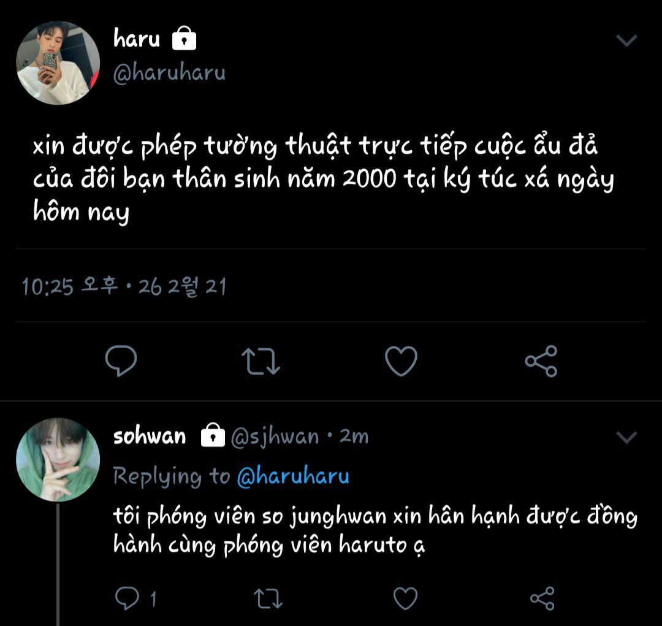
Task: Open sohwan's profile picture
Action: click(58, 460)
